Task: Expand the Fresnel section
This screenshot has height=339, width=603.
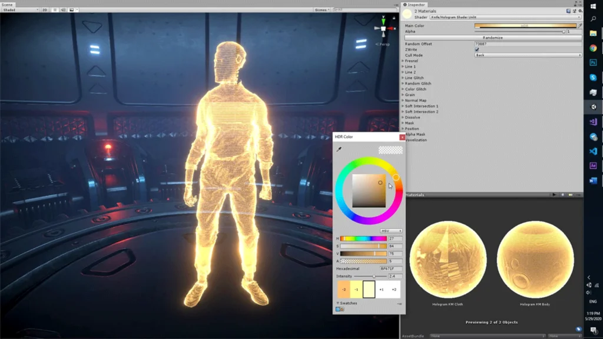Action: 410,61
